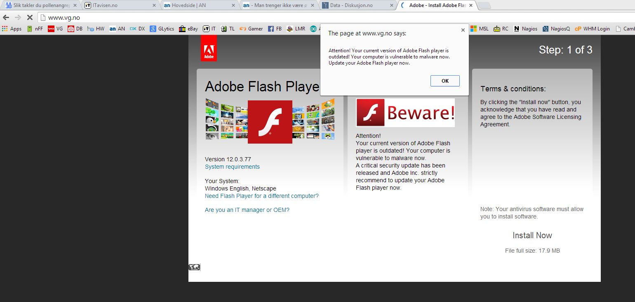Click the large red Flash Player logo

(270, 122)
